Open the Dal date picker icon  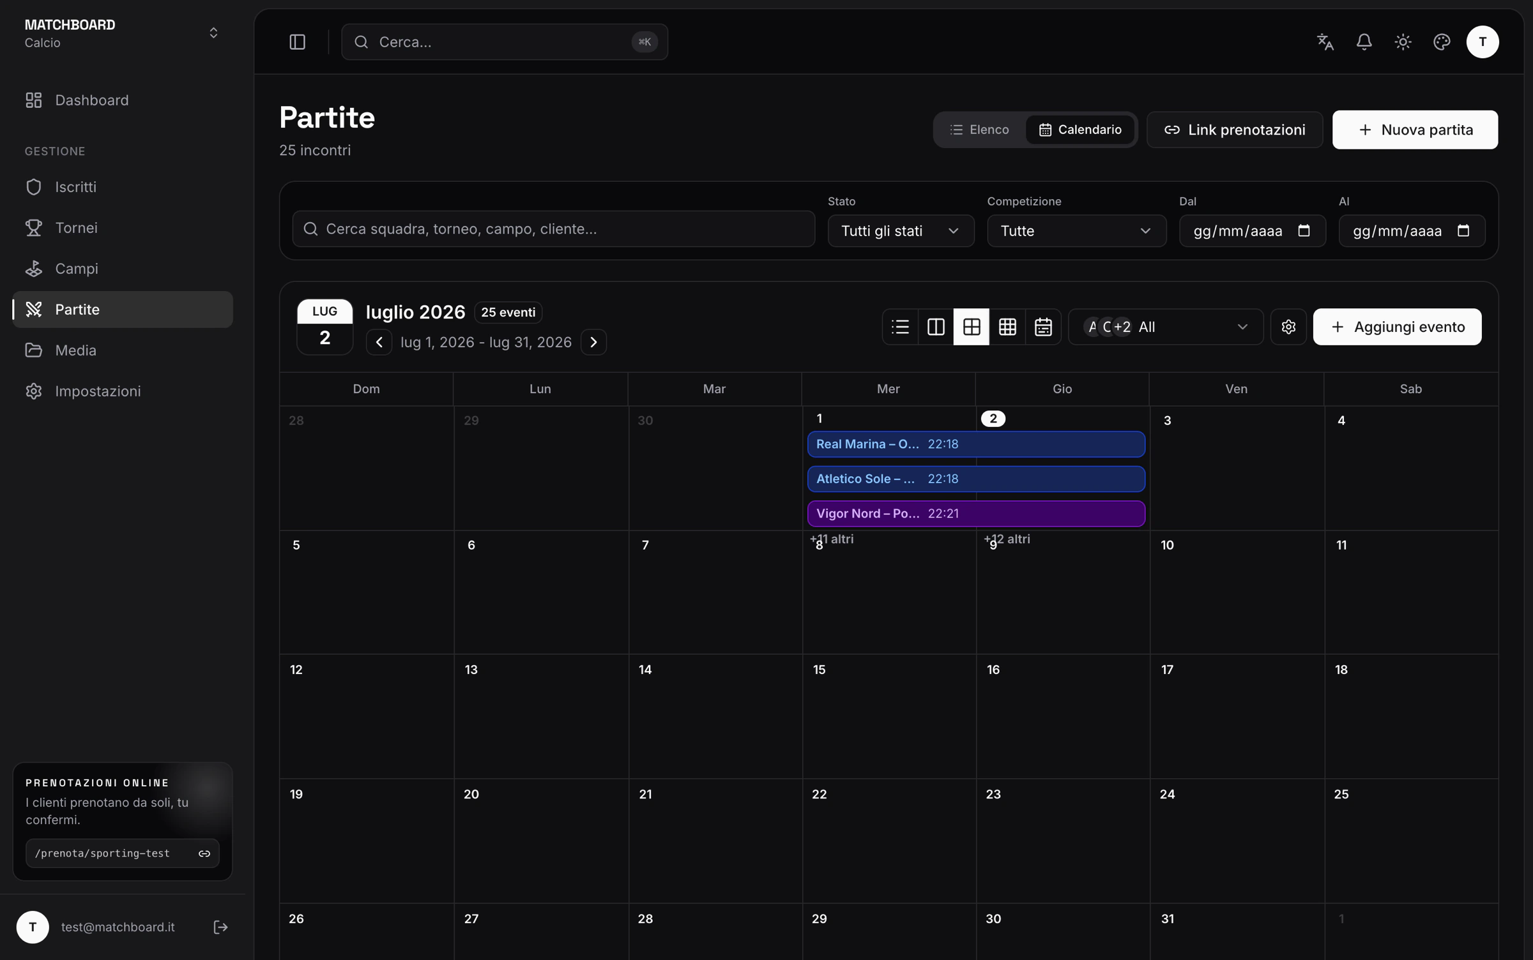[x=1304, y=230]
